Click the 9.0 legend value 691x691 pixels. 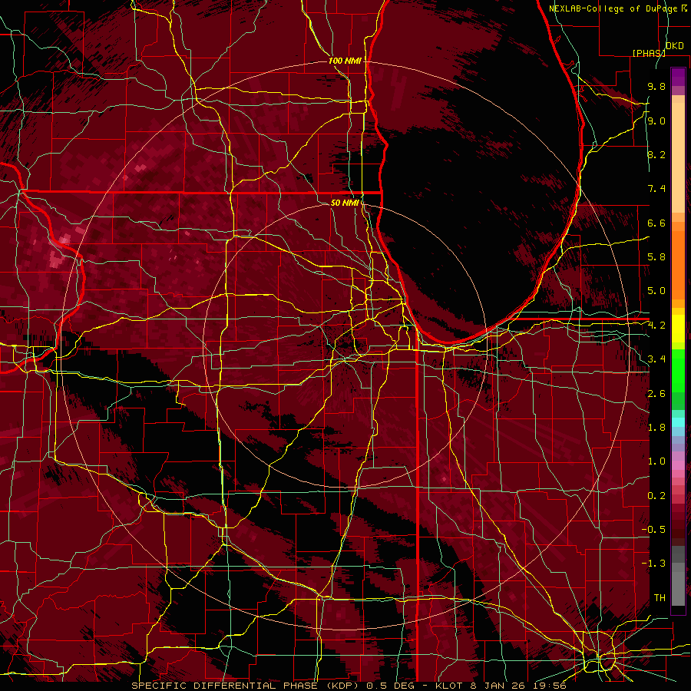[656, 121]
